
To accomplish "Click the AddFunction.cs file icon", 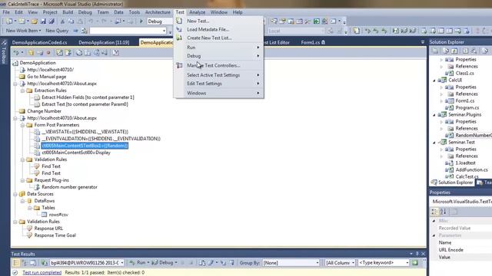I will pyautogui.click(x=449, y=169).
